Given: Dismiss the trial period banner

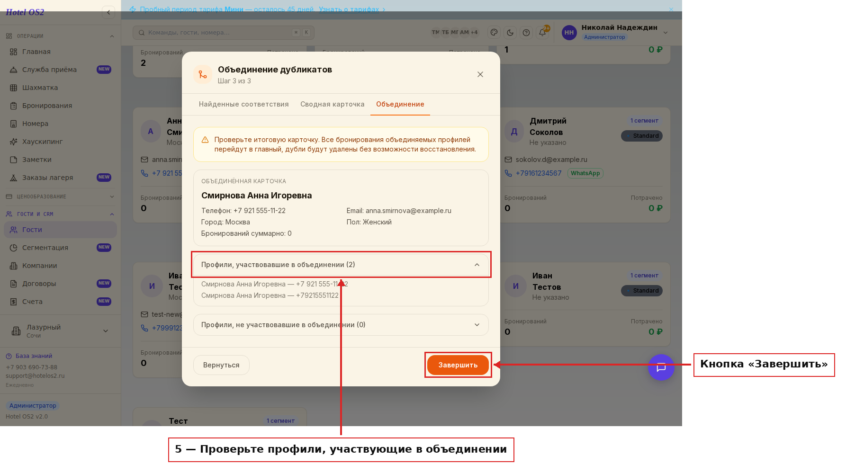Looking at the screenshot, I should (x=671, y=9).
